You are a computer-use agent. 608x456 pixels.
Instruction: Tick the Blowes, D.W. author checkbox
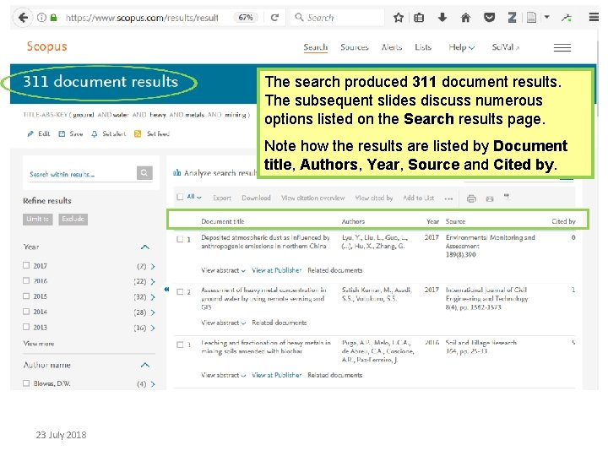coord(26,383)
